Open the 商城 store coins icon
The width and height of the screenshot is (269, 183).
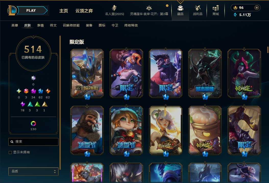[x=216, y=8]
